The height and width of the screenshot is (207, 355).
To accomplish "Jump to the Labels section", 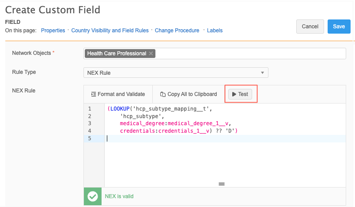I will click(x=215, y=31).
